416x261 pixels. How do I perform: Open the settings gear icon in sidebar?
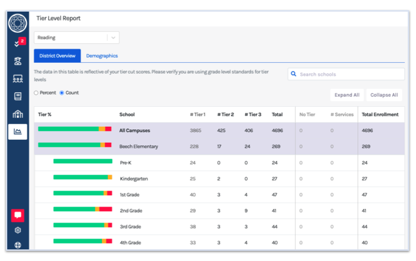click(17, 231)
